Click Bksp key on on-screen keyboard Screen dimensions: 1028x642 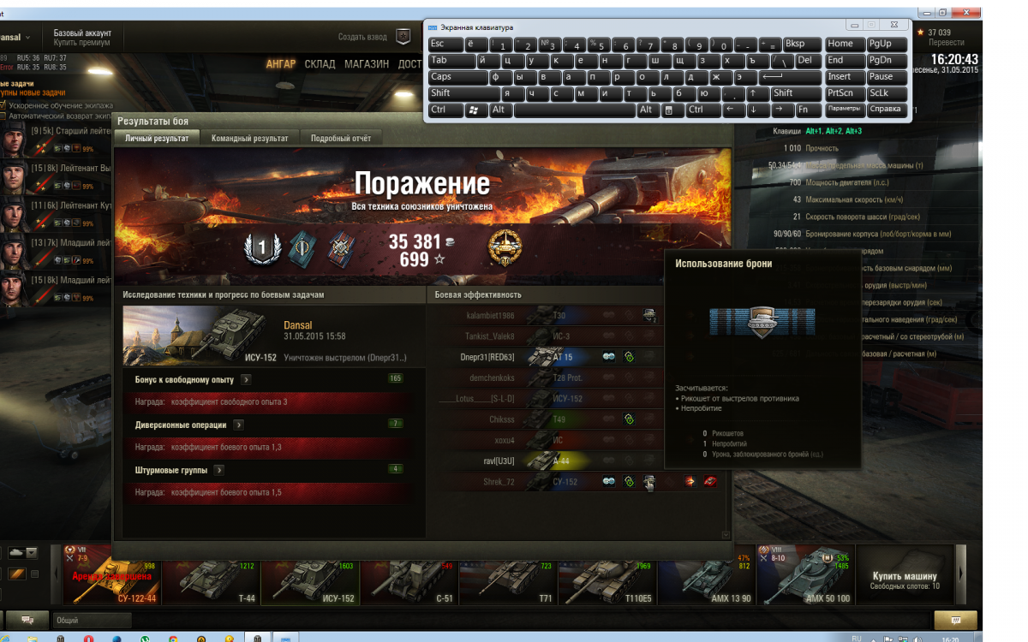801,45
